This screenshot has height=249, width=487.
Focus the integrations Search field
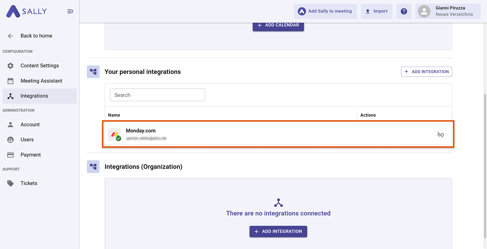pyautogui.click(x=157, y=95)
